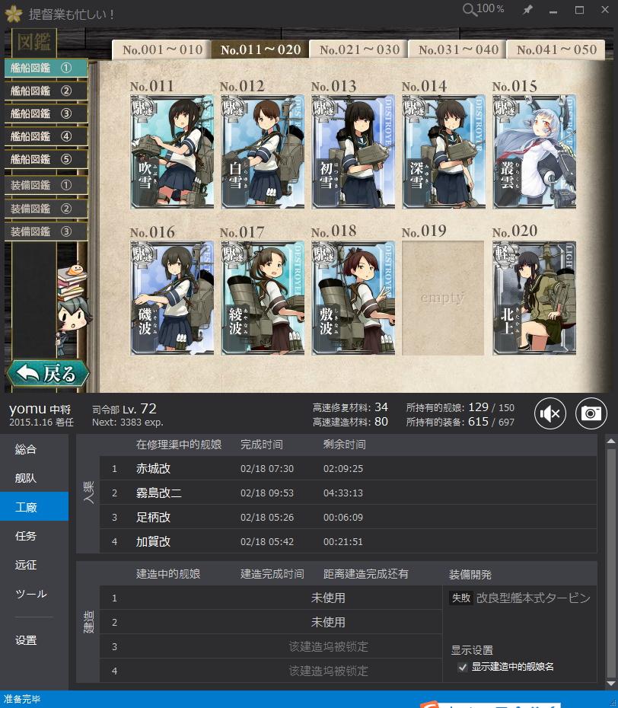Toggle the 显示建造中的舰娘名 checkbox
This screenshot has height=708, width=618.
[x=463, y=667]
